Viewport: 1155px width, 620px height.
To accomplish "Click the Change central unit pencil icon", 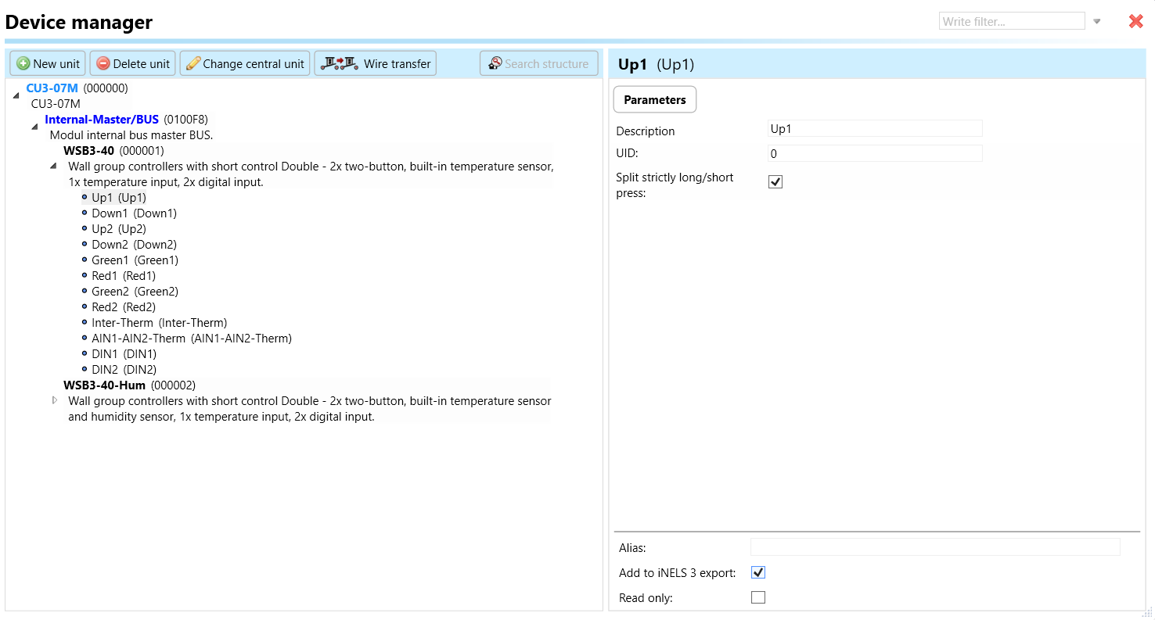I will [193, 64].
